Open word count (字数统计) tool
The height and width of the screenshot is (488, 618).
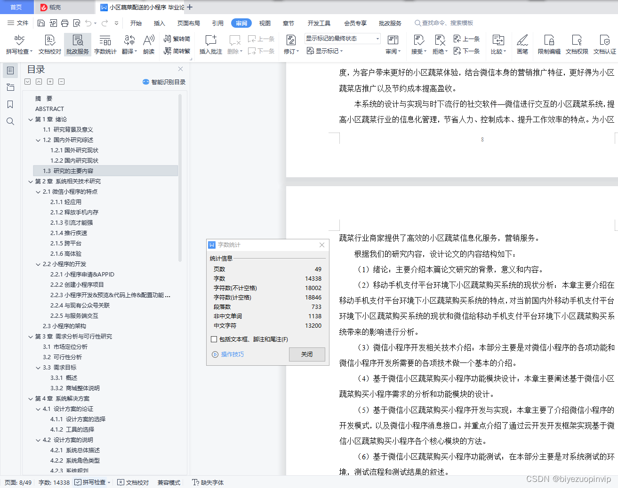pos(105,45)
